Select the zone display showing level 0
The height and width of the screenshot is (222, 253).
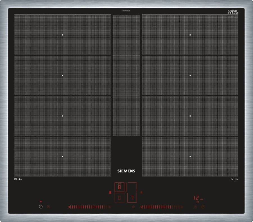coord(119,198)
